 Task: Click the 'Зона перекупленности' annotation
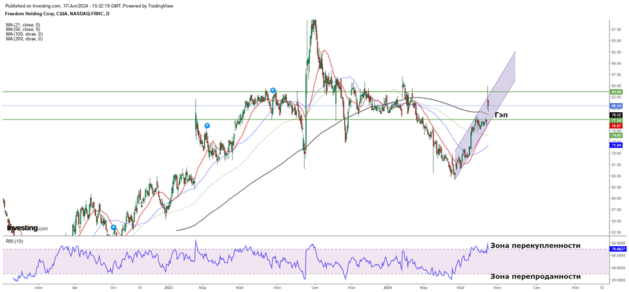[x=535, y=246]
